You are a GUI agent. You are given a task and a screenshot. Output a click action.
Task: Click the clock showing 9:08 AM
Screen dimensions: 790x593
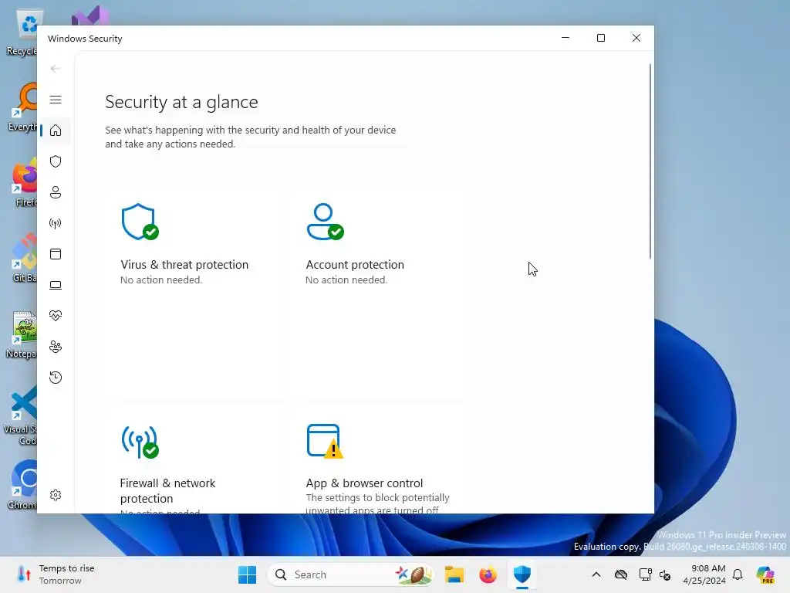tap(704, 574)
